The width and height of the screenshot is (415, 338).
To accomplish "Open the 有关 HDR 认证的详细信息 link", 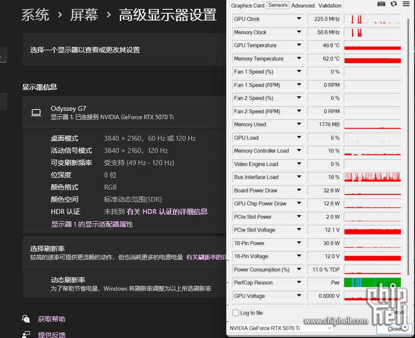I will click(167, 211).
